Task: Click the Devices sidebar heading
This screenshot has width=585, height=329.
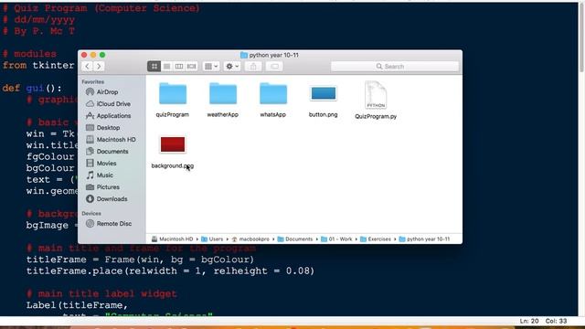Action: coord(91,213)
